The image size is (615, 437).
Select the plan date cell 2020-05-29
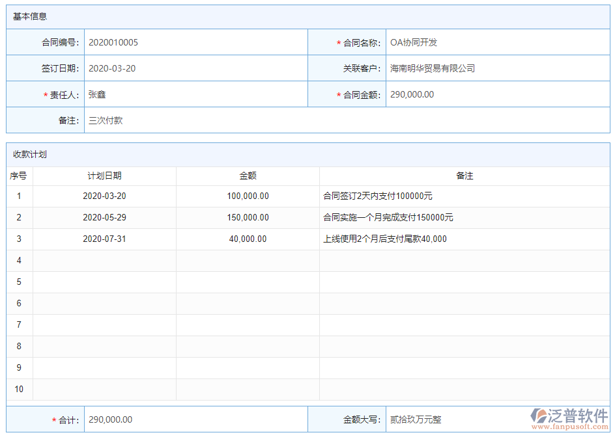click(x=104, y=217)
